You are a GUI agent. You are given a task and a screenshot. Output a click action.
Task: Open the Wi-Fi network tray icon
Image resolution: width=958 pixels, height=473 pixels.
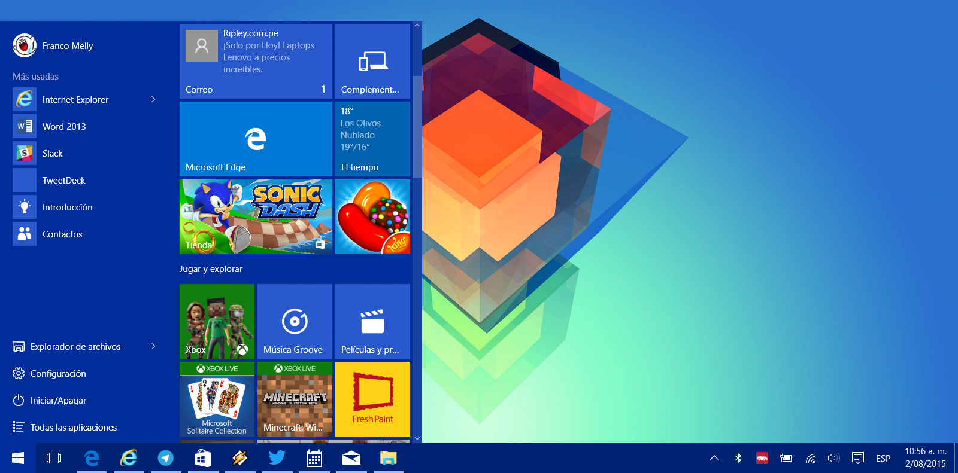click(x=810, y=458)
